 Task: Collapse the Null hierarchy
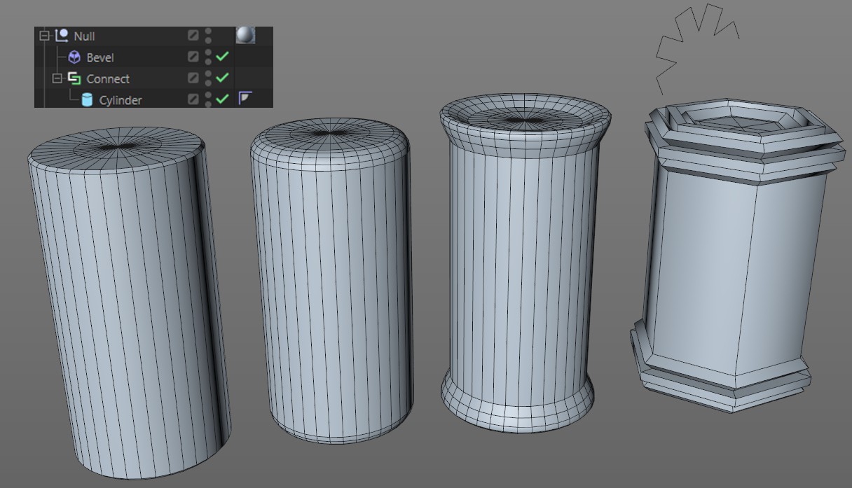point(46,35)
